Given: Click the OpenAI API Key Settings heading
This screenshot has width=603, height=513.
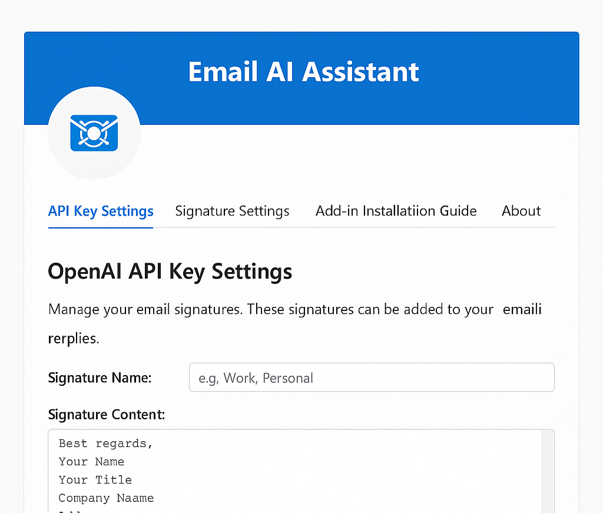Looking at the screenshot, I should (170, 272).
